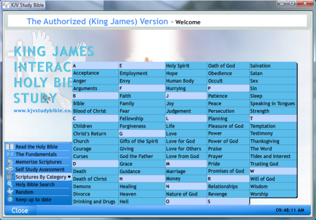316x220 pixels.
Task: Open Holy Bible Search menu item
Action: pyautogui.click(x=37, y=184)
